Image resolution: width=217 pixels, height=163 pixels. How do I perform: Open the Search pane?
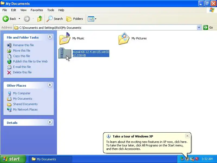(x=55, y=19)
